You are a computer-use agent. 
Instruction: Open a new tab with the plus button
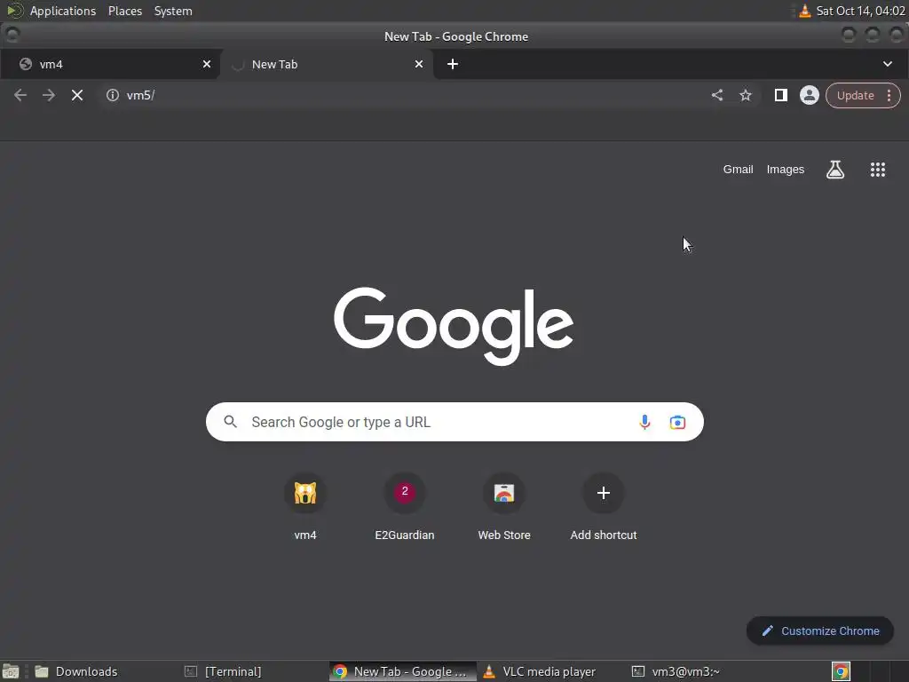[453, 64]
